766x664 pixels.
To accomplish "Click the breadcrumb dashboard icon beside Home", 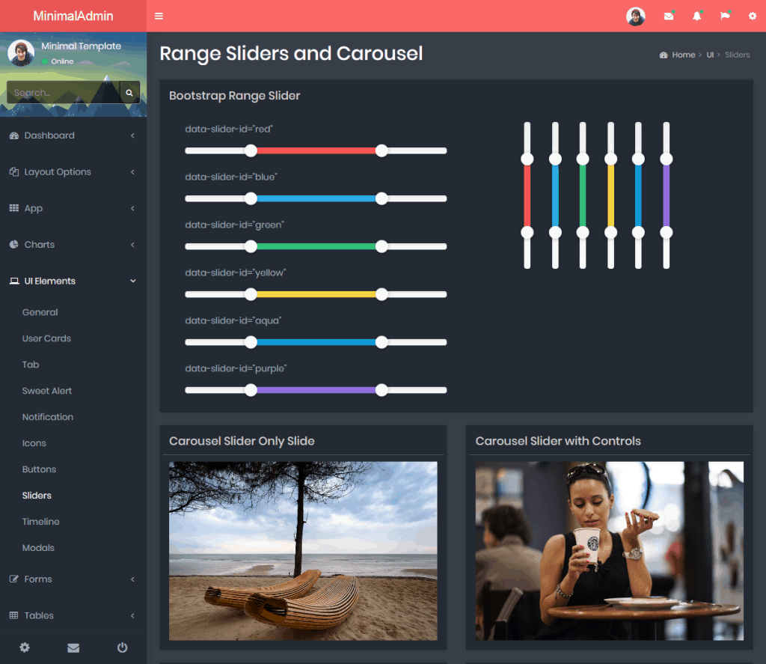I will pos(664,55).
